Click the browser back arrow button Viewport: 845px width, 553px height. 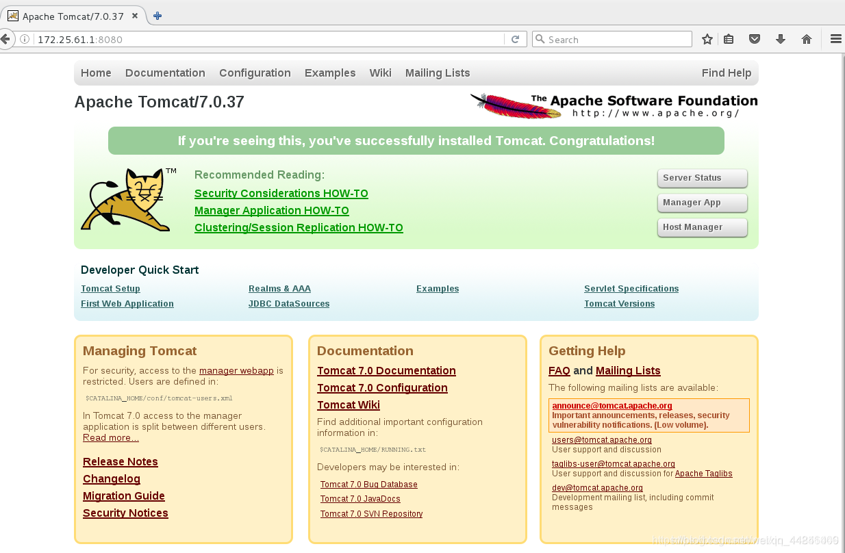(5, 39)
